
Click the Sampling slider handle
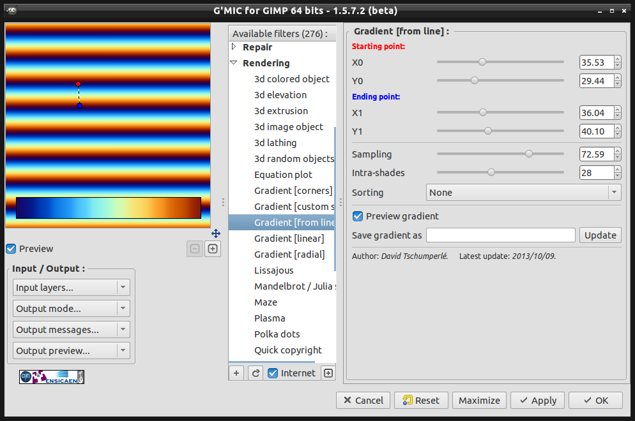(529, 154)
